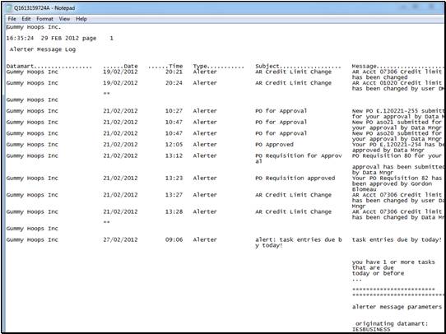Click the 'PO Approved' subject entry
The width and height of the screenshot is (446, 334).
[x=274, y=145]
